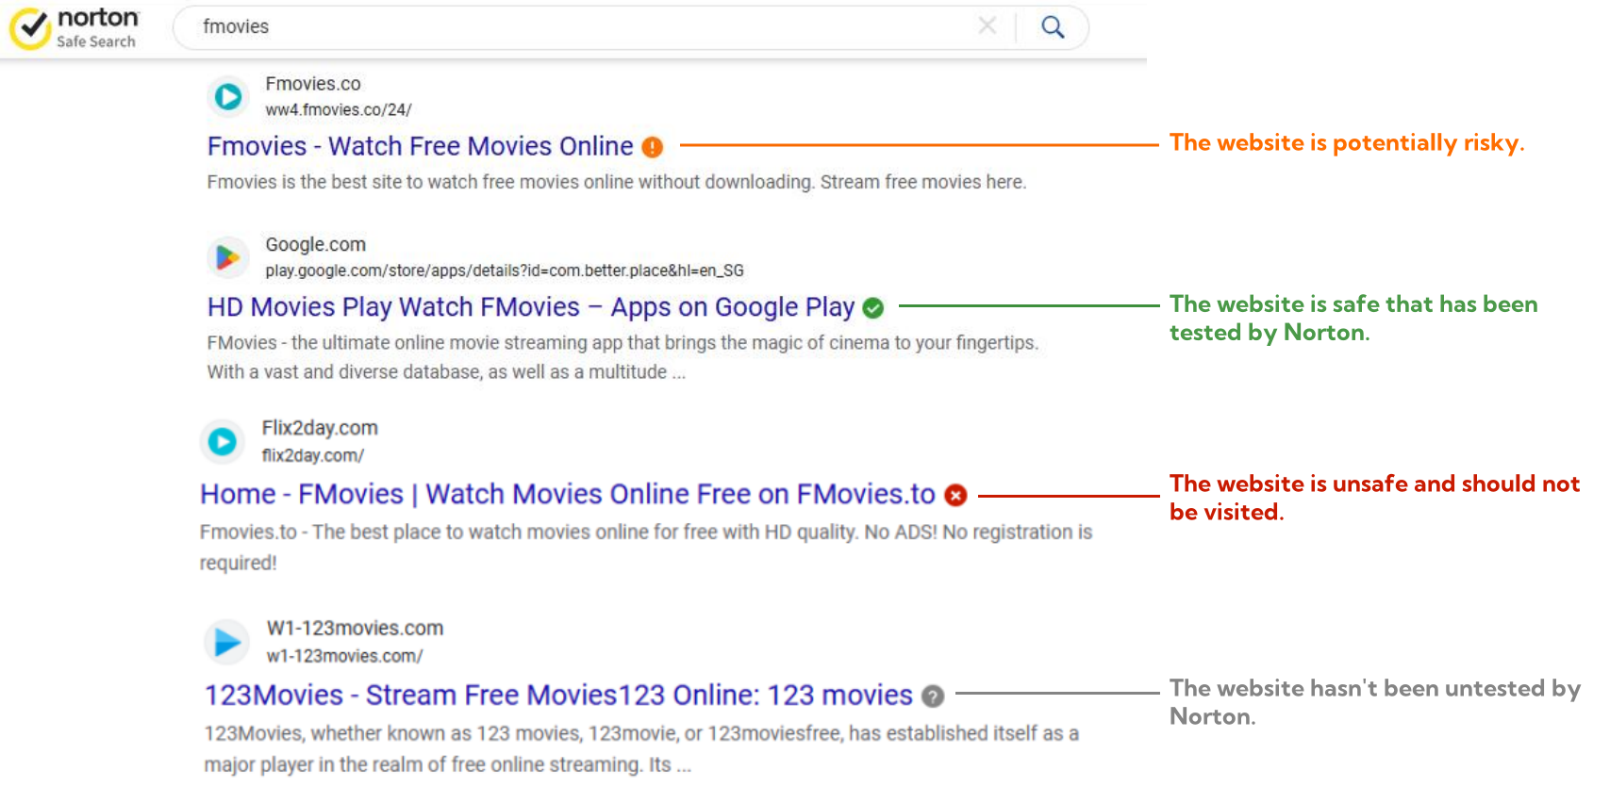Click the Fmovies.co site name
This screenshot has height=803, width=1610.
point(313,84)
